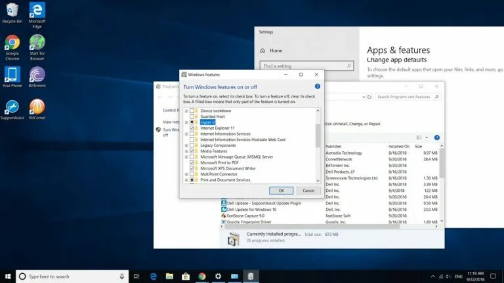
Task: Click the Windows Features list scrollbar thumb
Action: click(318, 136)
